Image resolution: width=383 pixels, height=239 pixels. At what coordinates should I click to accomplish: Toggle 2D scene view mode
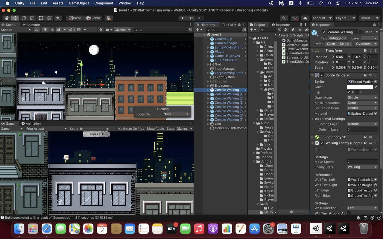click(x=37, y=30)
